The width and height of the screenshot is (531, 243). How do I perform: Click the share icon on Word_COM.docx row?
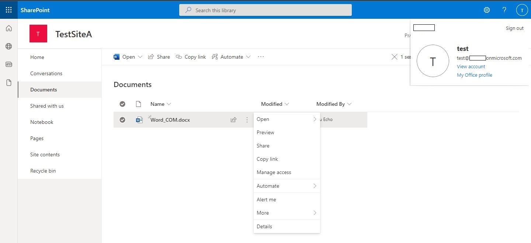click(x=233, y=120)
